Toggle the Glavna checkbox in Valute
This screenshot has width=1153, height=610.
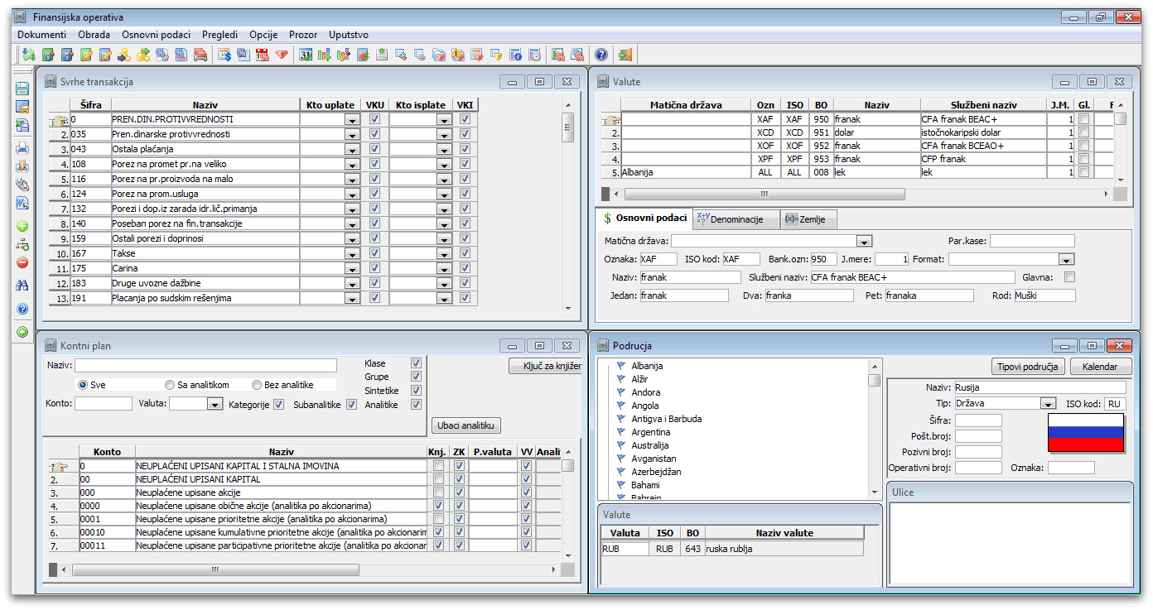1069,277
